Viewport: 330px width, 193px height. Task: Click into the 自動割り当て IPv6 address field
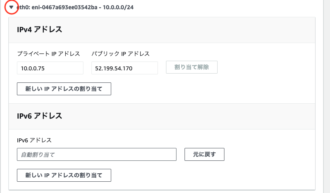[97, 154]
